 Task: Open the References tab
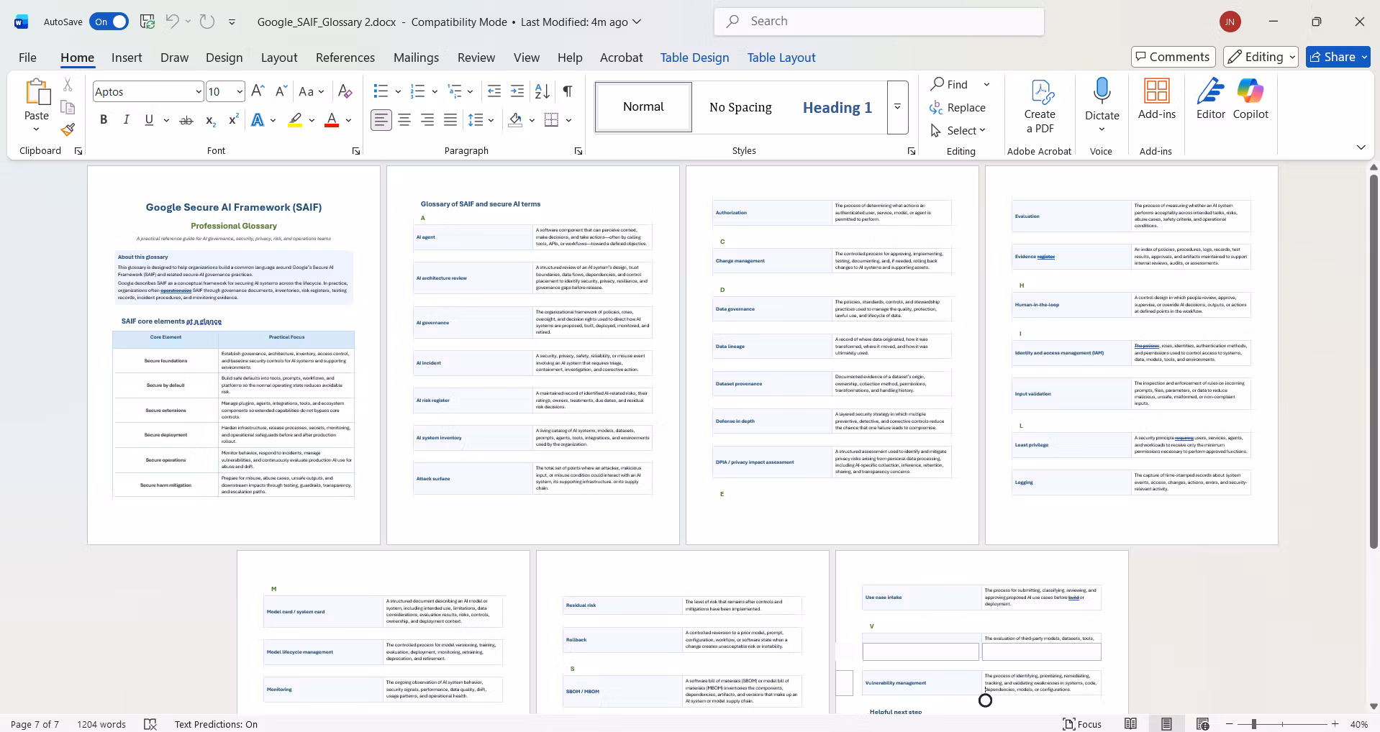click(345, 58)
